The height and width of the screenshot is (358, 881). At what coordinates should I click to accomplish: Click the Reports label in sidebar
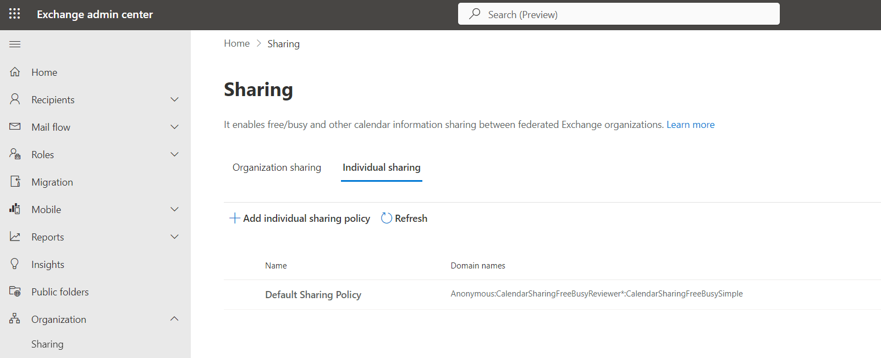point(48,237)
